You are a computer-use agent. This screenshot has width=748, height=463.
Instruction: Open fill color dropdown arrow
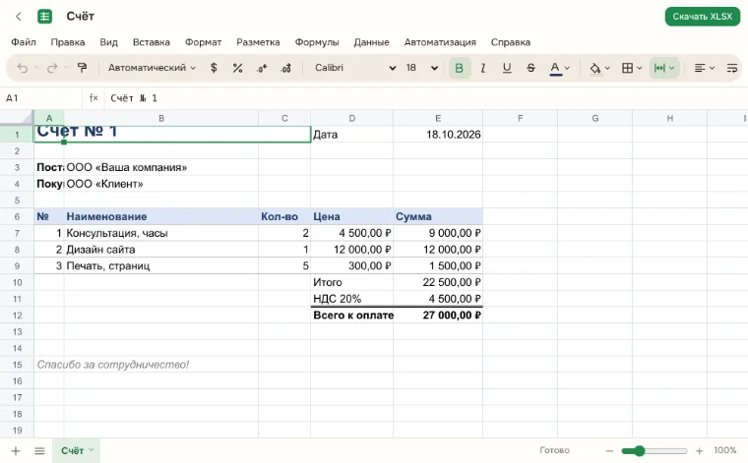pyautogui.click(x=607, y=68)
